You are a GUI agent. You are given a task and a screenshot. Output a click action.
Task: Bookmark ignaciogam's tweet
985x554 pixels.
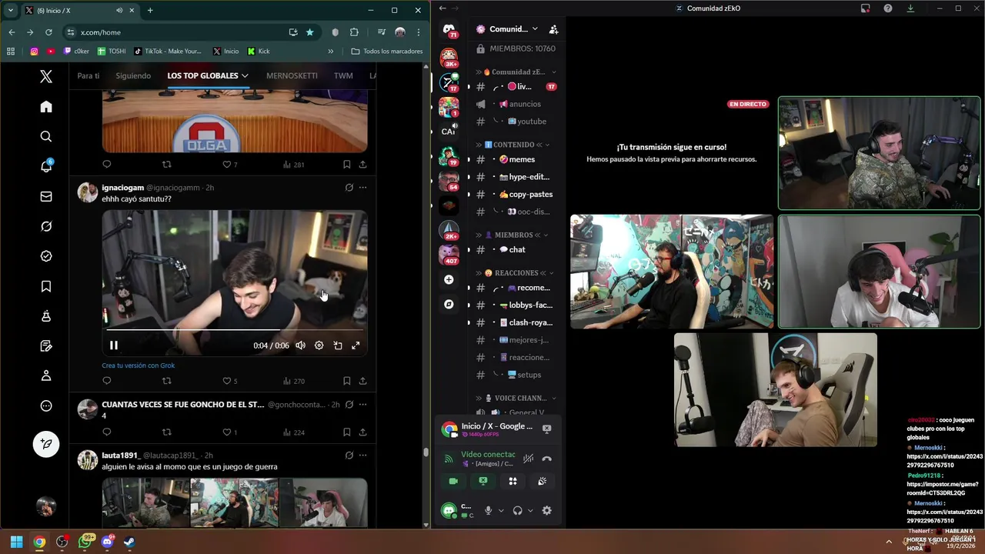(x=346, y=381)
